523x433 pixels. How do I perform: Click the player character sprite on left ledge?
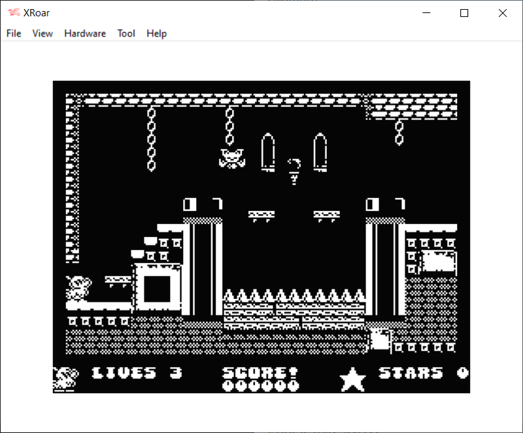(78, 288)
